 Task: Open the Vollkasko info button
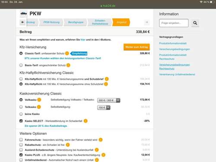point(39,100)
